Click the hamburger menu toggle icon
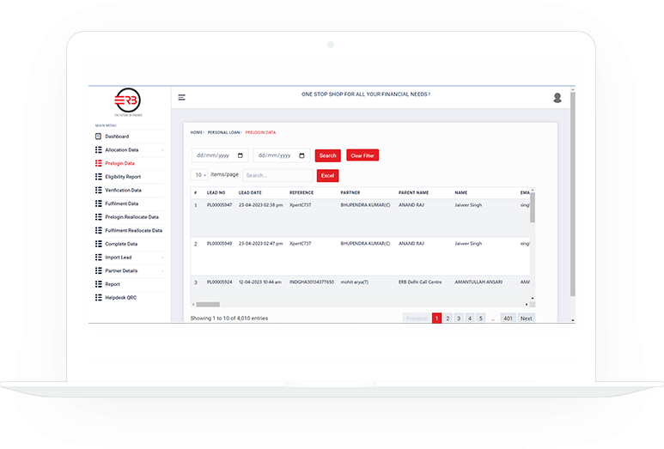This screenshot has width=664, height=449. coord(181,97)
